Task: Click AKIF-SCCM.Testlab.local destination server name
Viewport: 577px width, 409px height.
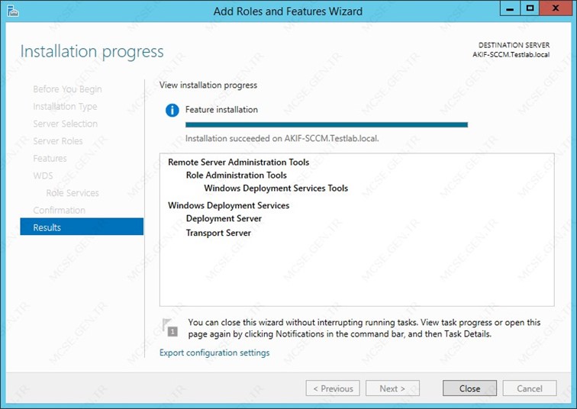Action: (511, 54)
